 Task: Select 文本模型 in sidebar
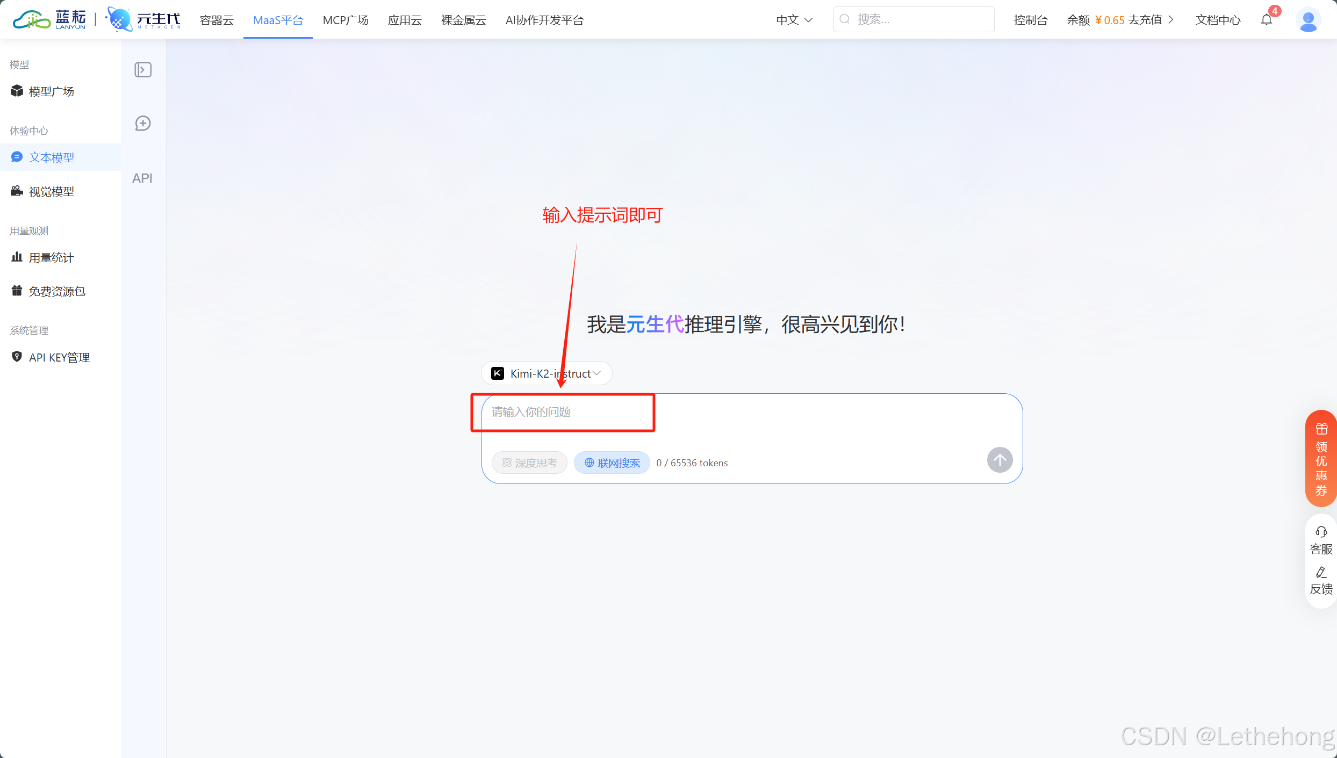click(60, 157)
